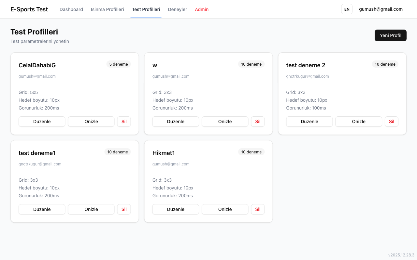Viewport: 417px width, 260px height.
Task: Edit the test deneme1 profile
Action: click(x=42, y=209)
